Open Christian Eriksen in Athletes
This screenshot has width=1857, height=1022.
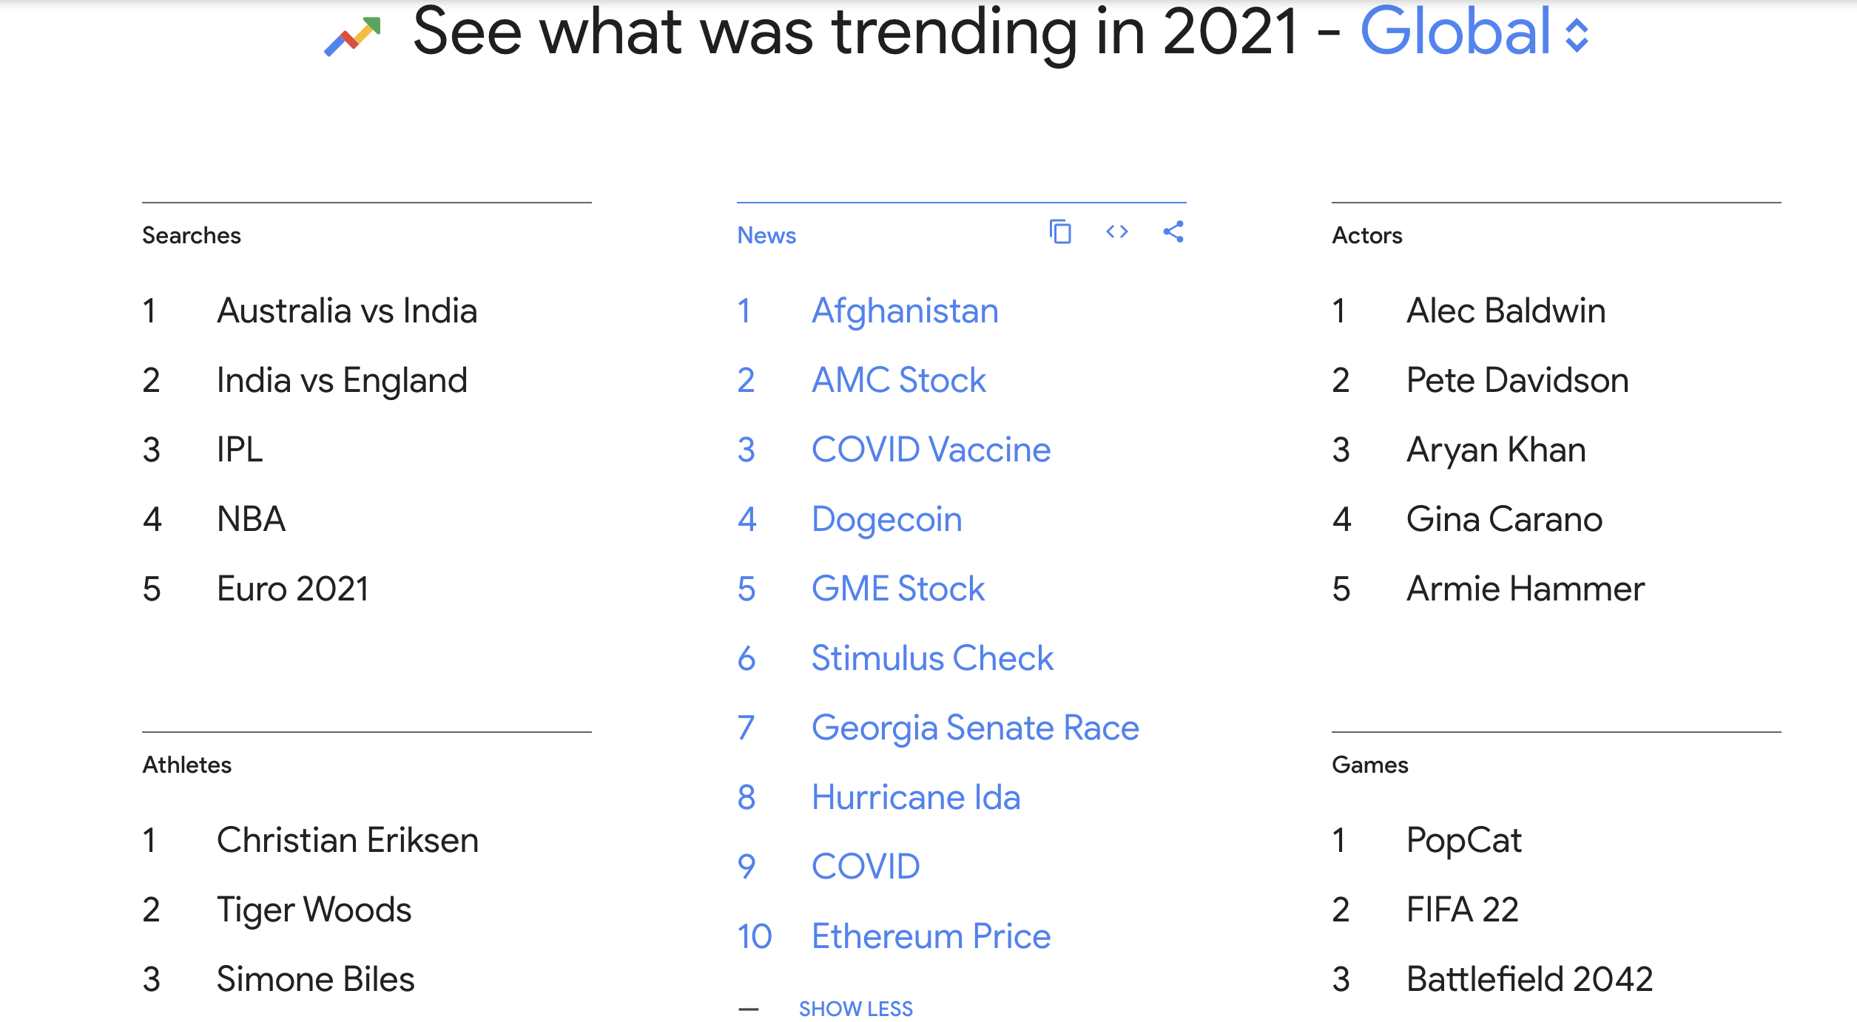[x=347, y=840]
